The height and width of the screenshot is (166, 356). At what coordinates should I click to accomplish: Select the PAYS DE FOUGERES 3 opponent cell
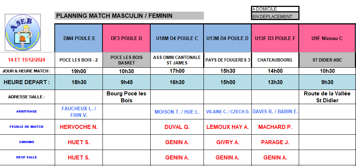pos(227,60)
